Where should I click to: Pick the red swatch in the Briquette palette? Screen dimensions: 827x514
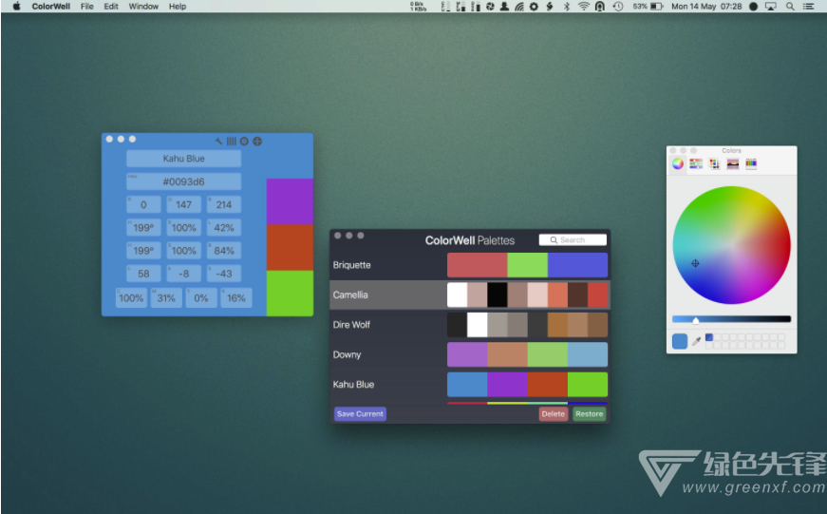click(x=478, y=265)
